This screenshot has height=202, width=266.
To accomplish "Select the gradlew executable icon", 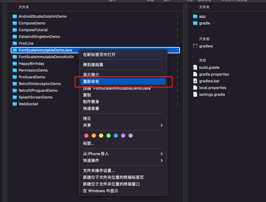I will 195,46.
